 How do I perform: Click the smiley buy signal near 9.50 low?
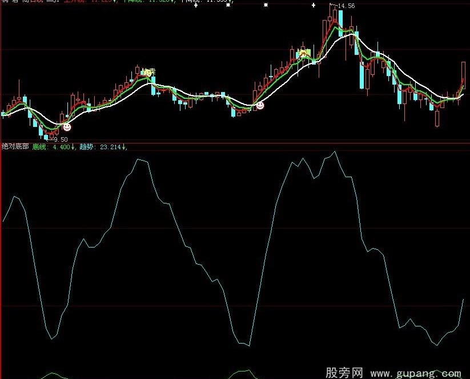click(67, 127)
